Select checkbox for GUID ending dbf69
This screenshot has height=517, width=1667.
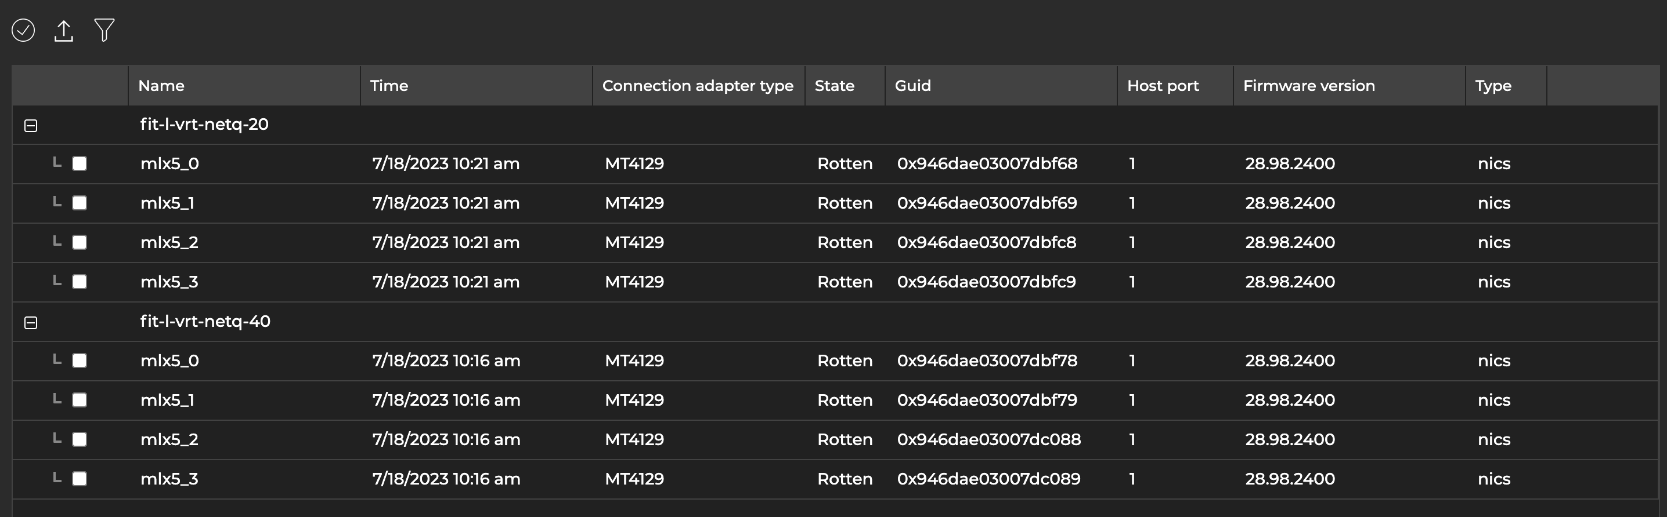tap(80, 203)
